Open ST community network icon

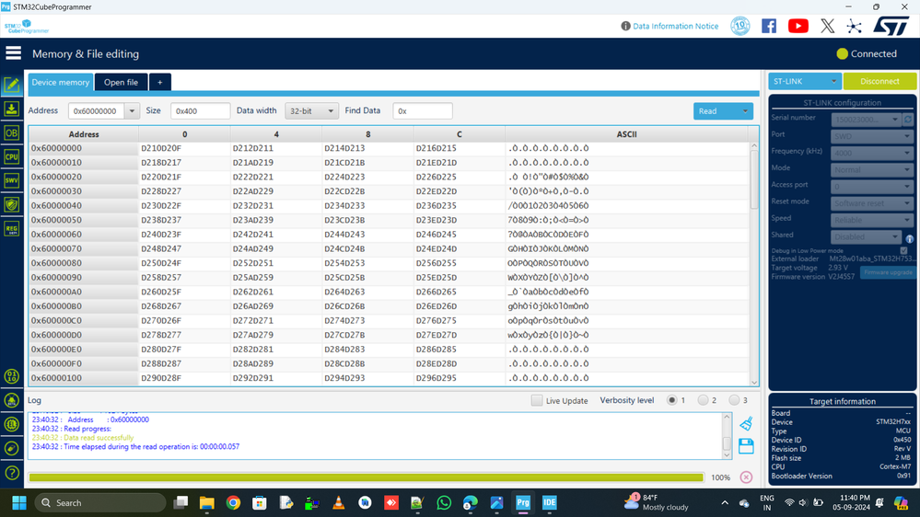pyautogui.click(x=855, y=26)
